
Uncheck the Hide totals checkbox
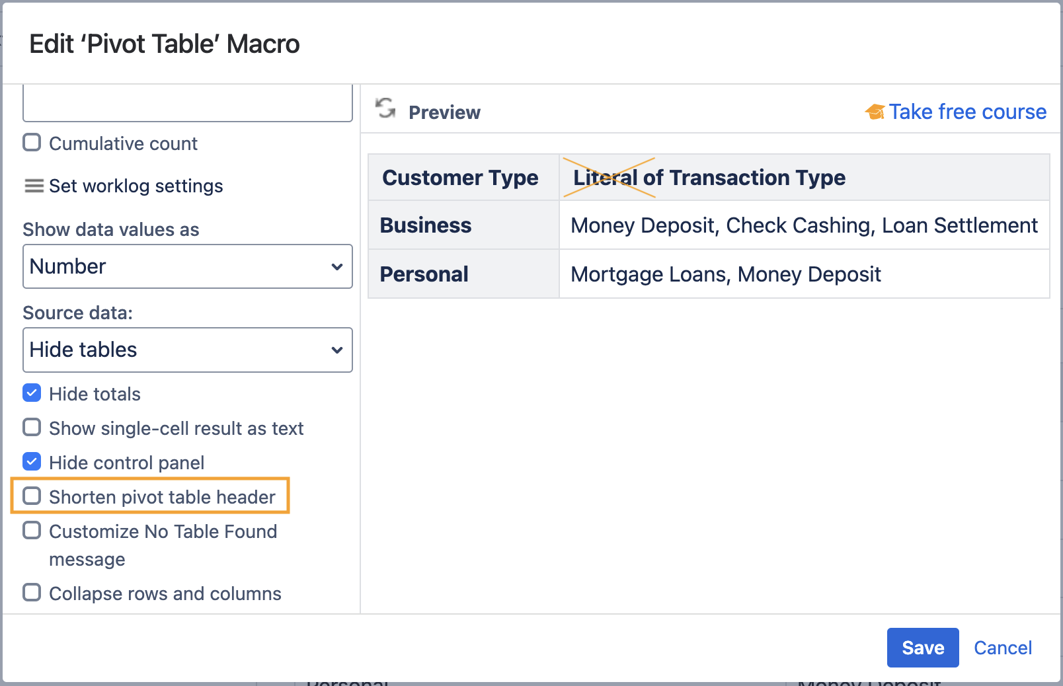(32, 393)
